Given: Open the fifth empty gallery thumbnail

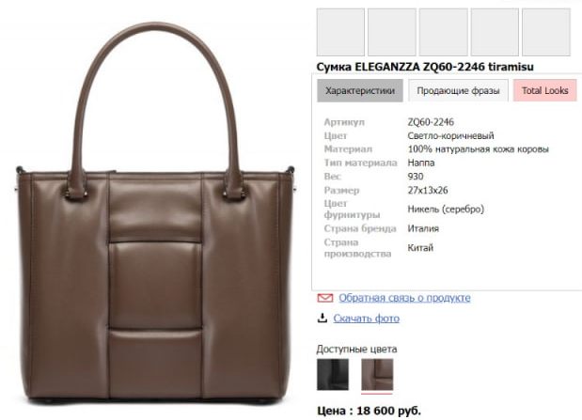Looking at the screenshot, I should click(546, 32).
